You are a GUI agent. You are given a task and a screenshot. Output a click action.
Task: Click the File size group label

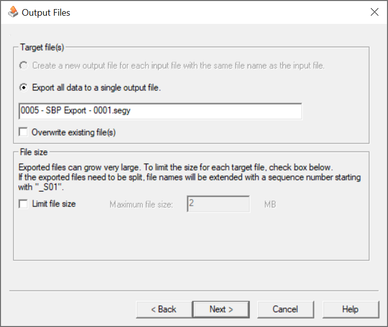click(x=33, y=151)
